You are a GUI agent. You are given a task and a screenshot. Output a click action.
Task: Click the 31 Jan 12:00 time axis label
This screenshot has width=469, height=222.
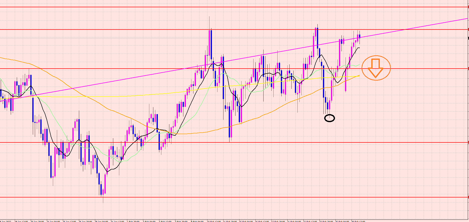tap(117, 221)
